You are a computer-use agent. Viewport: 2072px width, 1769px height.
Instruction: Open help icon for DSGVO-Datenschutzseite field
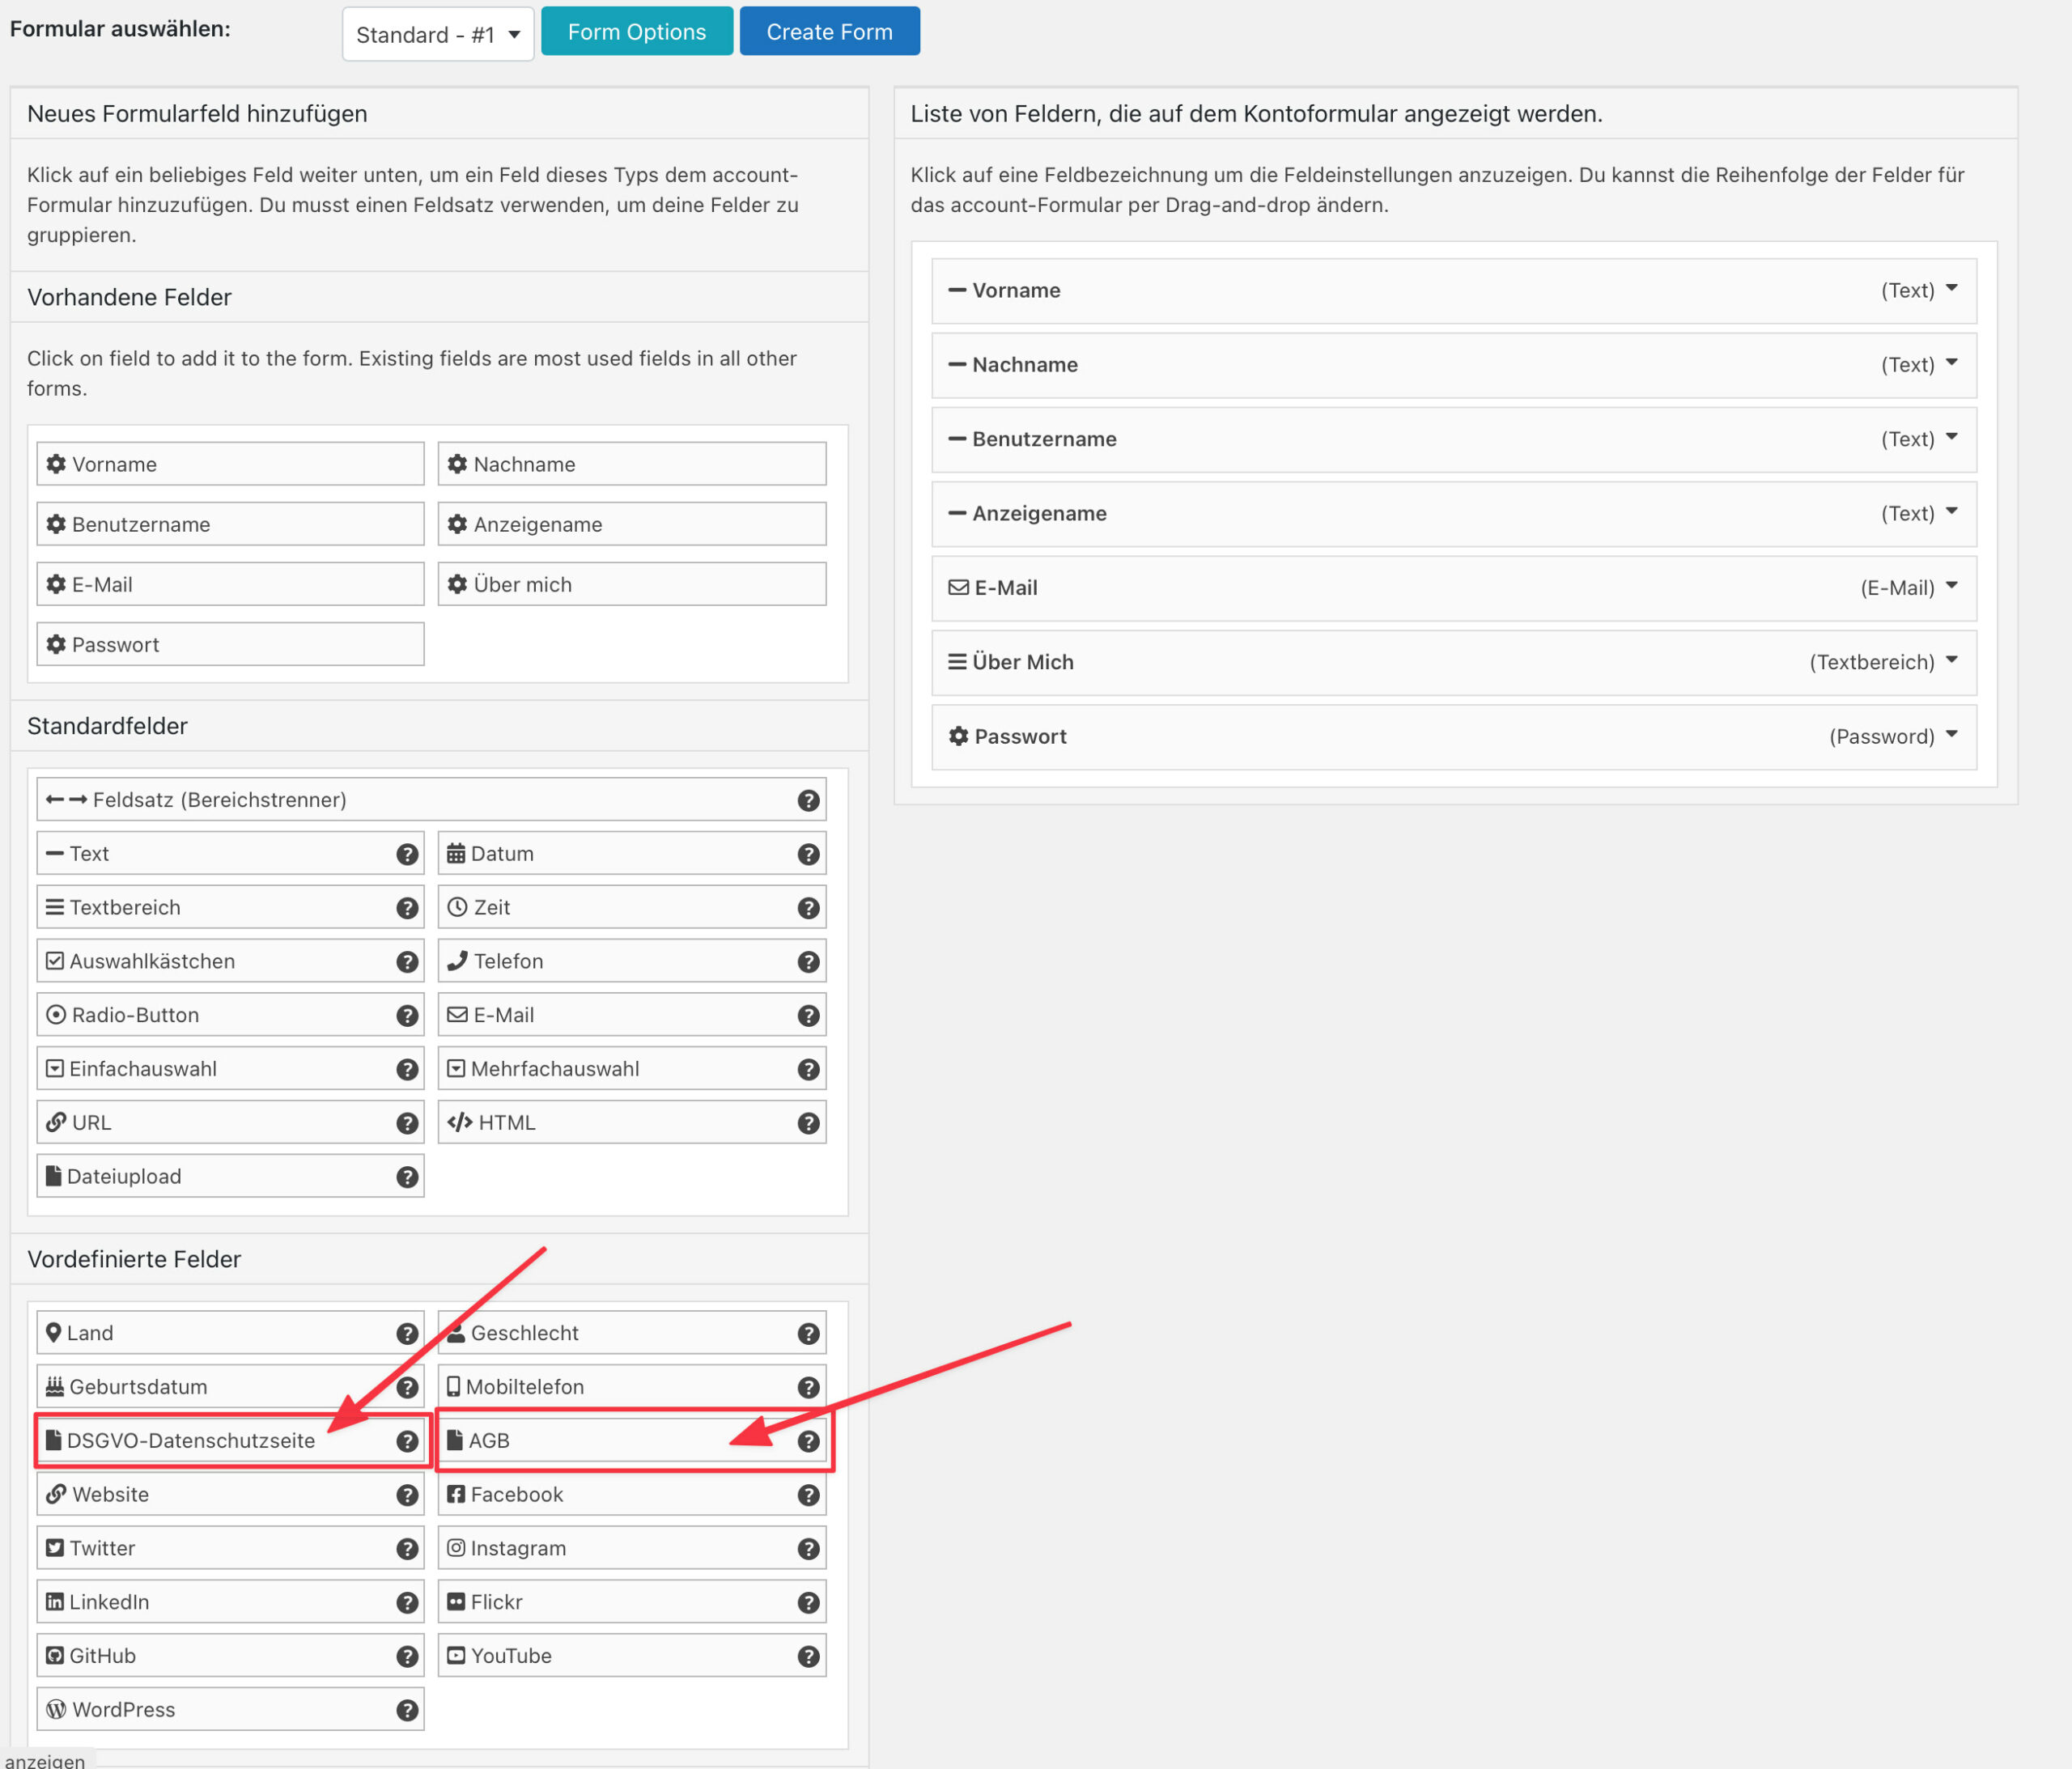pyautogui.click(x=407, y=1441)
